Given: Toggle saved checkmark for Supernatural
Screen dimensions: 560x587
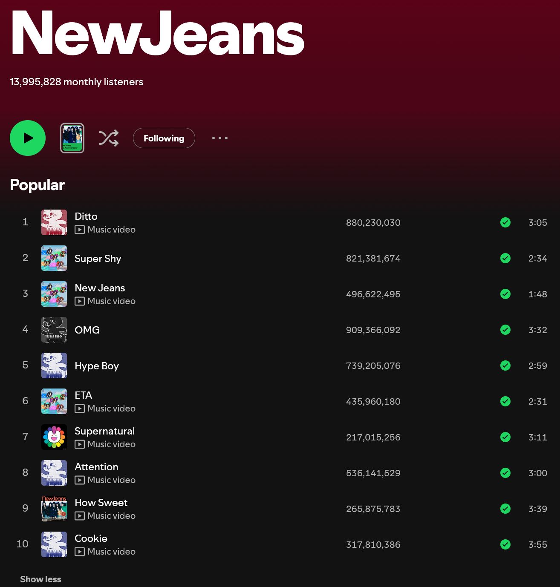Looking at the screenshot, I should [505, 437].
